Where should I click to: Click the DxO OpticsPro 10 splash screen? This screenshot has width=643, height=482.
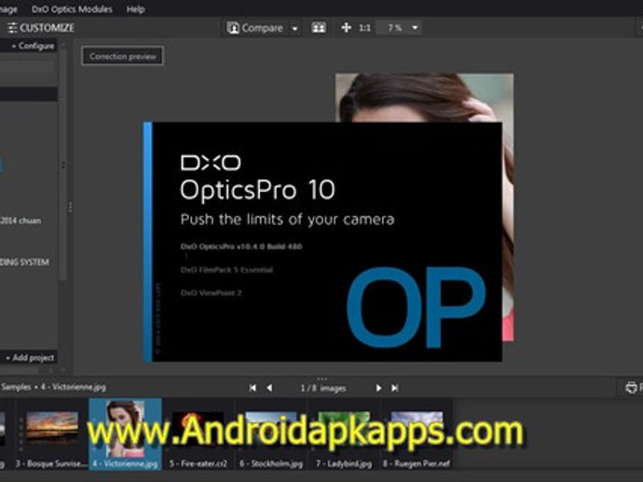pos(322,242)
